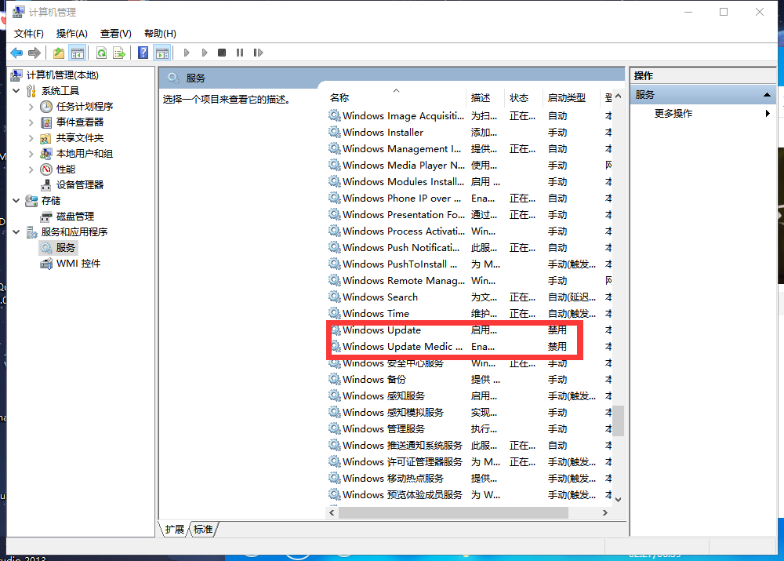Select 服务 node in the tree
Viewport: 784px width, 561px height.
click(x=66, y=248)
